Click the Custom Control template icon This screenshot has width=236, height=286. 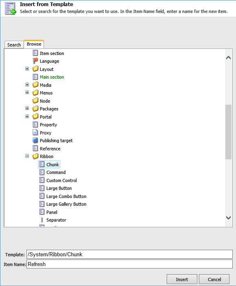42,180
